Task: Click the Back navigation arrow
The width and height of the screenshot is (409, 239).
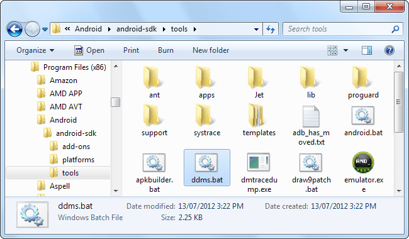Action: [x=15, y=29]
